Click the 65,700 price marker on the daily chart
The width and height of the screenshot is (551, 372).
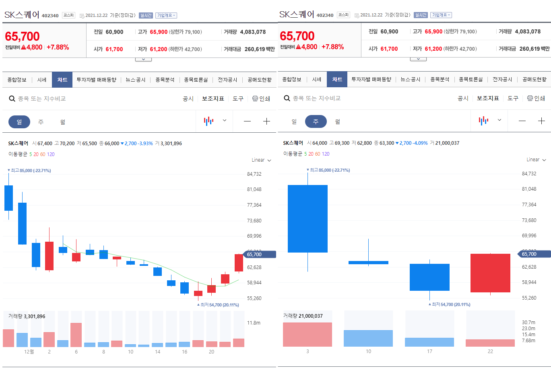coord(260,254)
